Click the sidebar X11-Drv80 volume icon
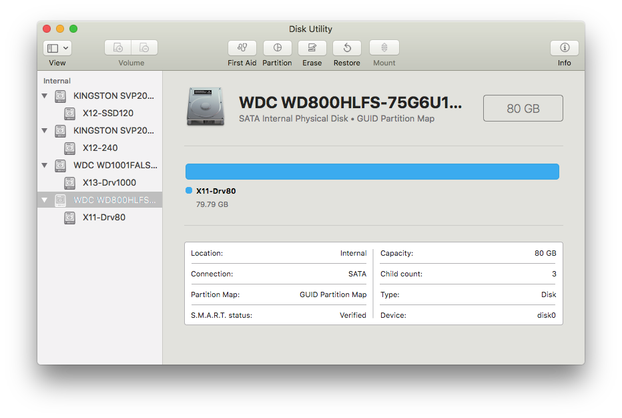 point(70,218)
